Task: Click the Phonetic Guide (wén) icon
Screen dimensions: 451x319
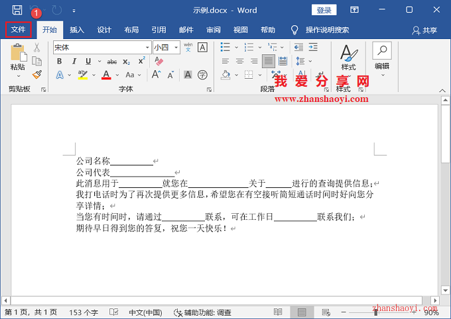Action: (x=188, y=47)
